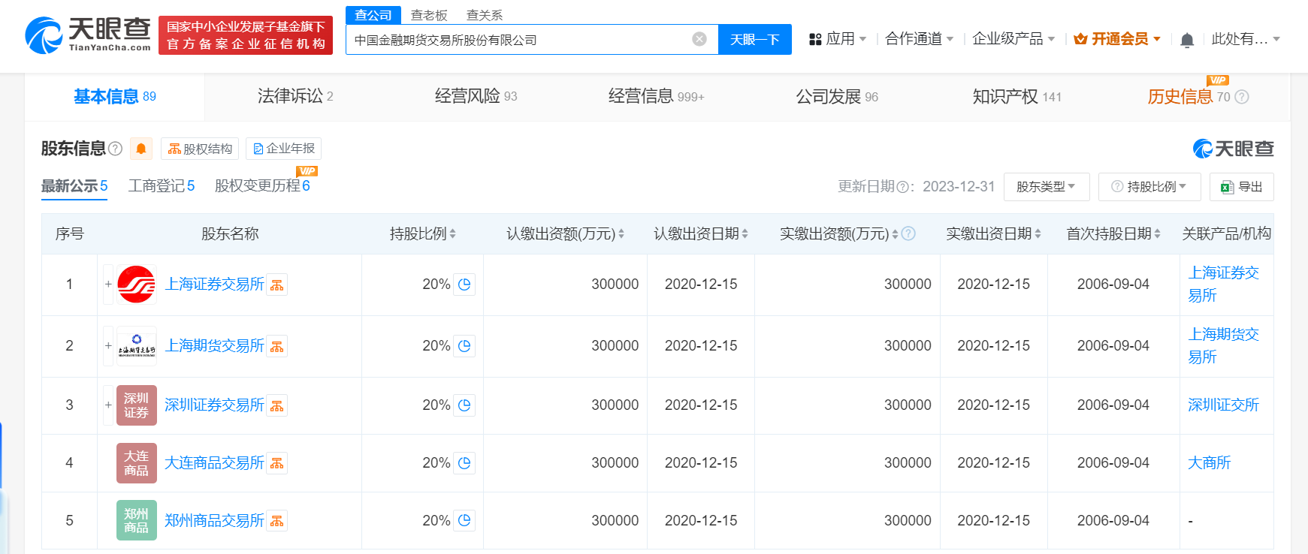Expand the 上海期货交易所 row
Viewport: 1308px width, 554px height.
click(108, 346)
